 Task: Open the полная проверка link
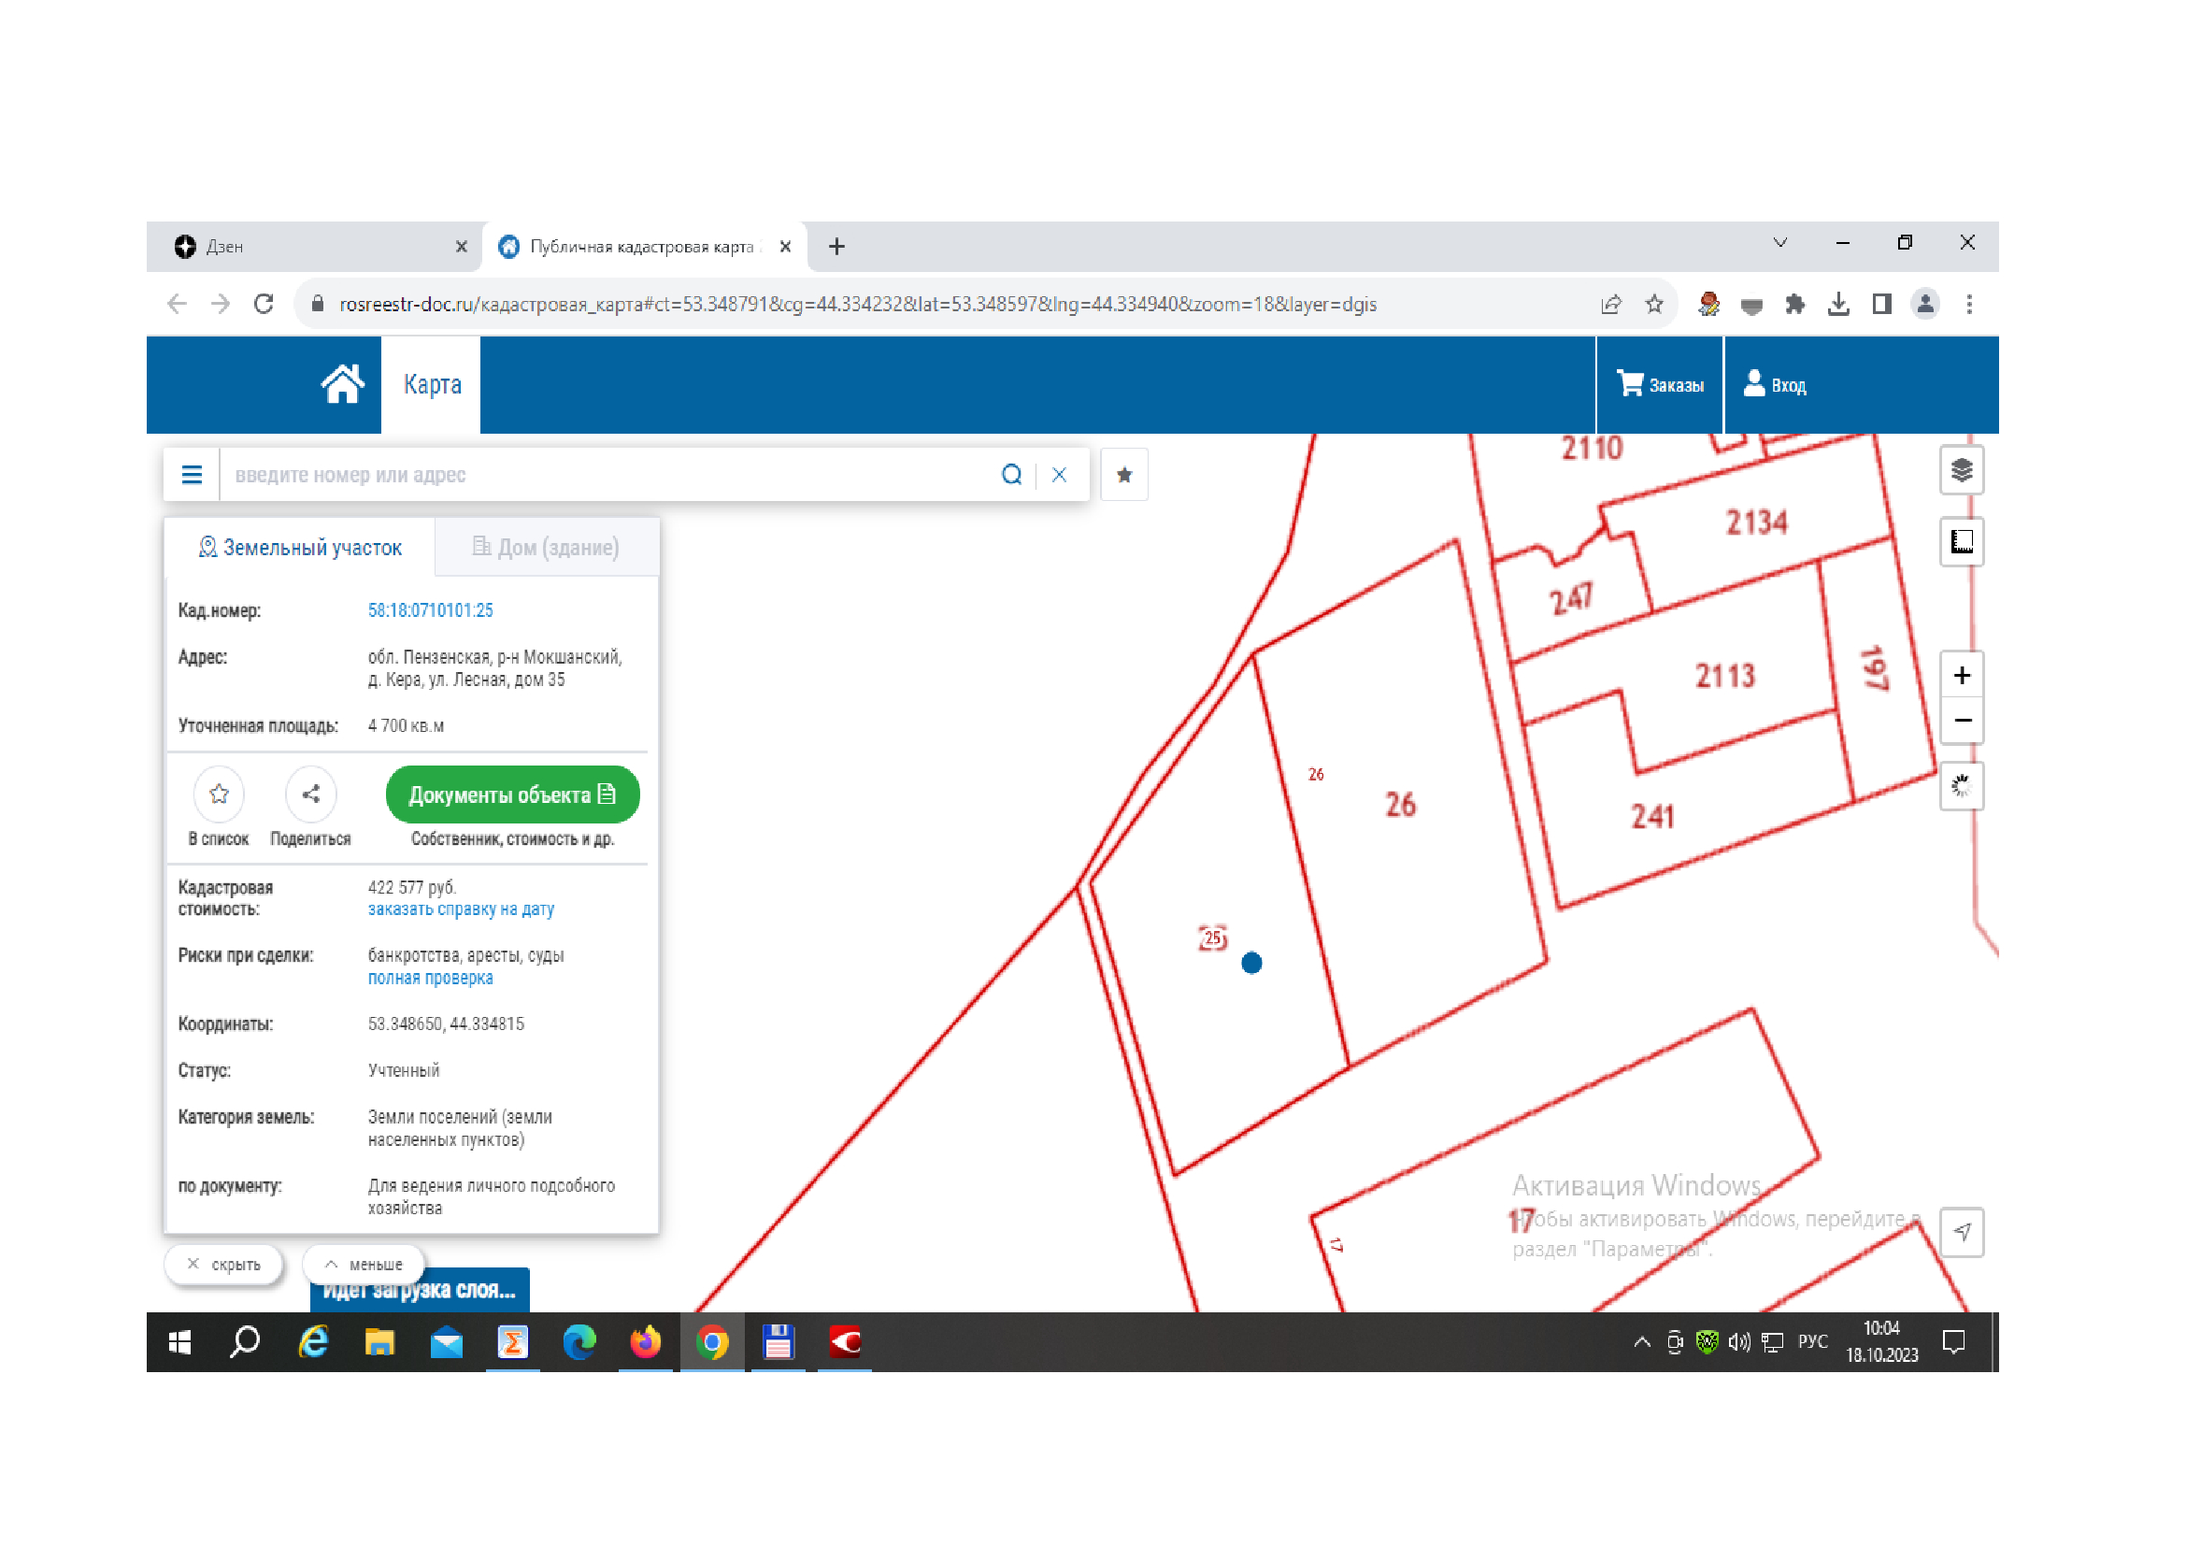pyautogui.click(x=430, y=978)
